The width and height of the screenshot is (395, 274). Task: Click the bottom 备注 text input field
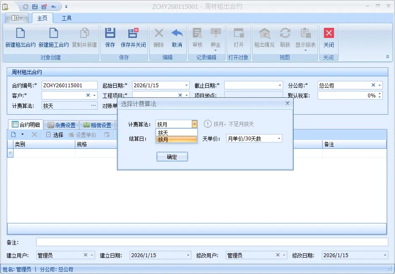(x=212, y=242)
